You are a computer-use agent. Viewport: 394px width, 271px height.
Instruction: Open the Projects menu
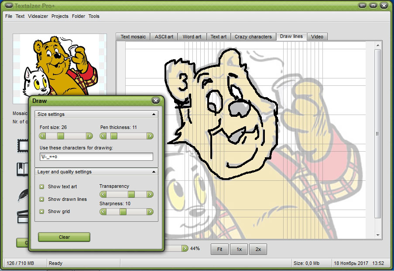click(60, 16)
